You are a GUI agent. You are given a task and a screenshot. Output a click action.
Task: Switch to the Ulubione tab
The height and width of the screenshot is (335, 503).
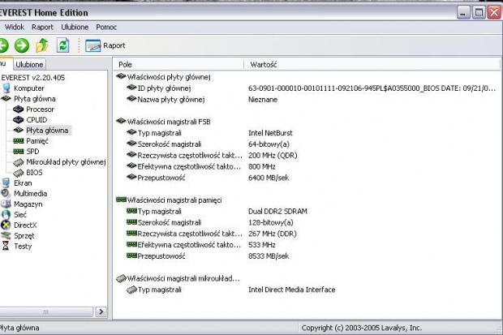30,64
